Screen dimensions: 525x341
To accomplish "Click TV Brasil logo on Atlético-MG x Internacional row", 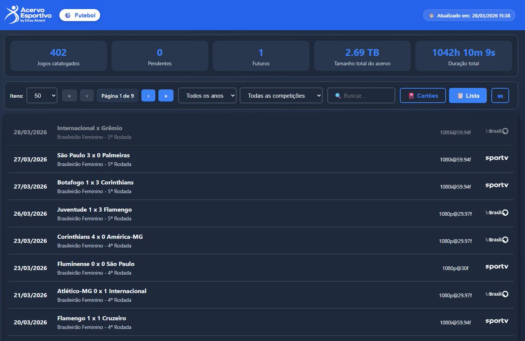I will (497, 294).
